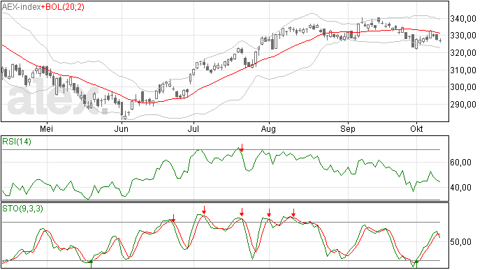Click the RSI 40,00 axis value
The image size is (482, 270).
(x=461, y=188)
